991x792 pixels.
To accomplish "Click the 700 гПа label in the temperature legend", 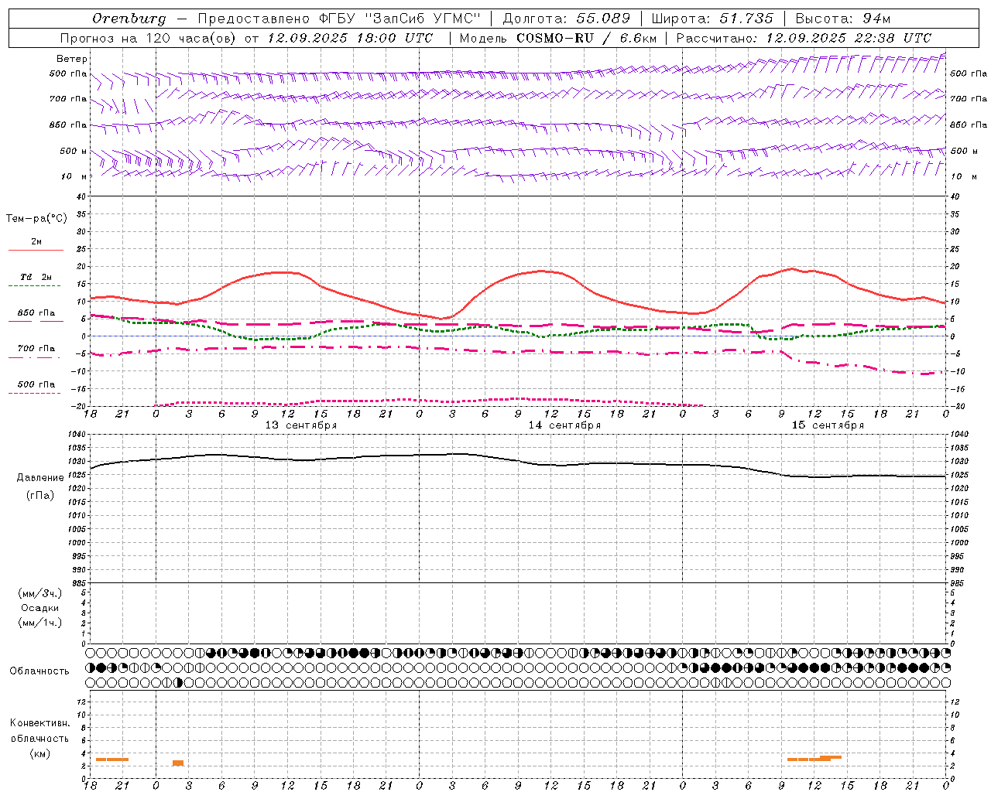I will pos(36,348).
